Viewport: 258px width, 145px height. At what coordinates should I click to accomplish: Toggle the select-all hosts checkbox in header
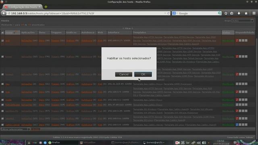click(2, 33)
